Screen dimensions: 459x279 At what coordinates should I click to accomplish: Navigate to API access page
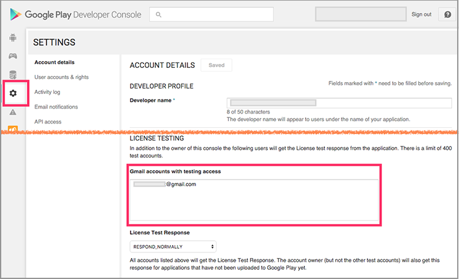point(48,122)
